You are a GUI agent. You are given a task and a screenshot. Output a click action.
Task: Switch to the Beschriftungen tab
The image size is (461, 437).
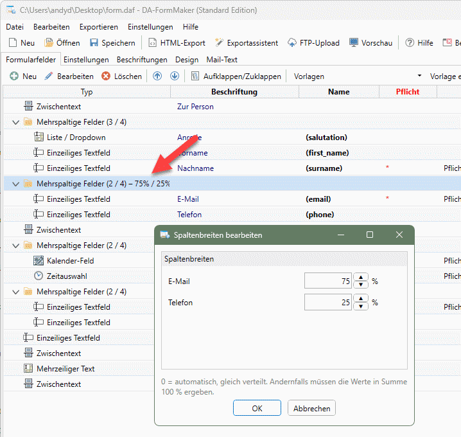[142, 59]
